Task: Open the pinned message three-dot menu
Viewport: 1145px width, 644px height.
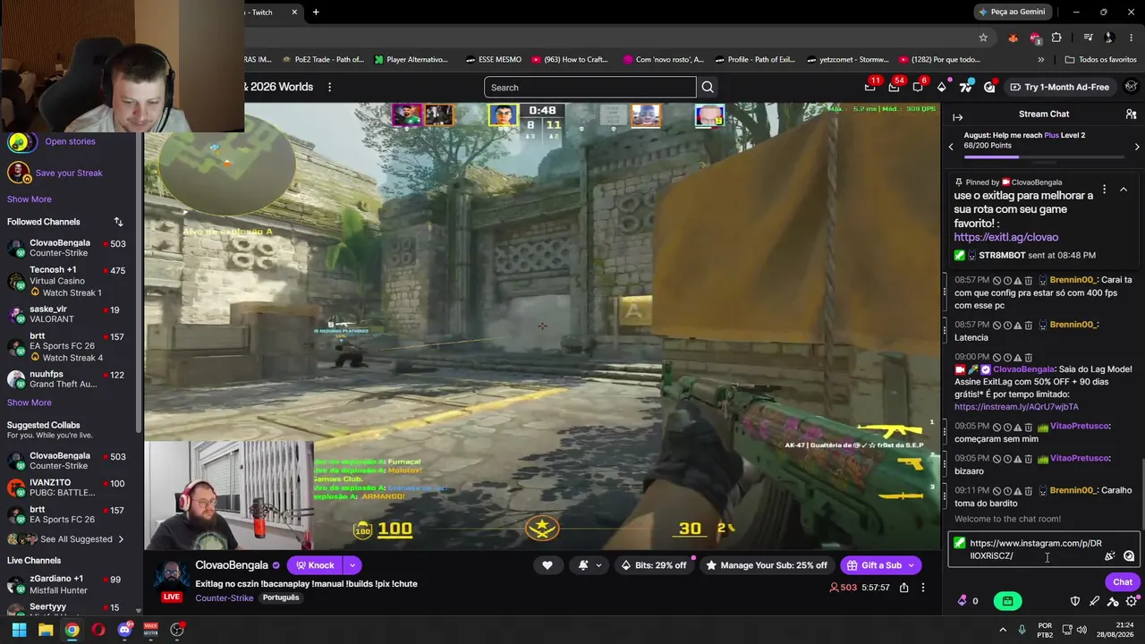Action: [1104, 190]
